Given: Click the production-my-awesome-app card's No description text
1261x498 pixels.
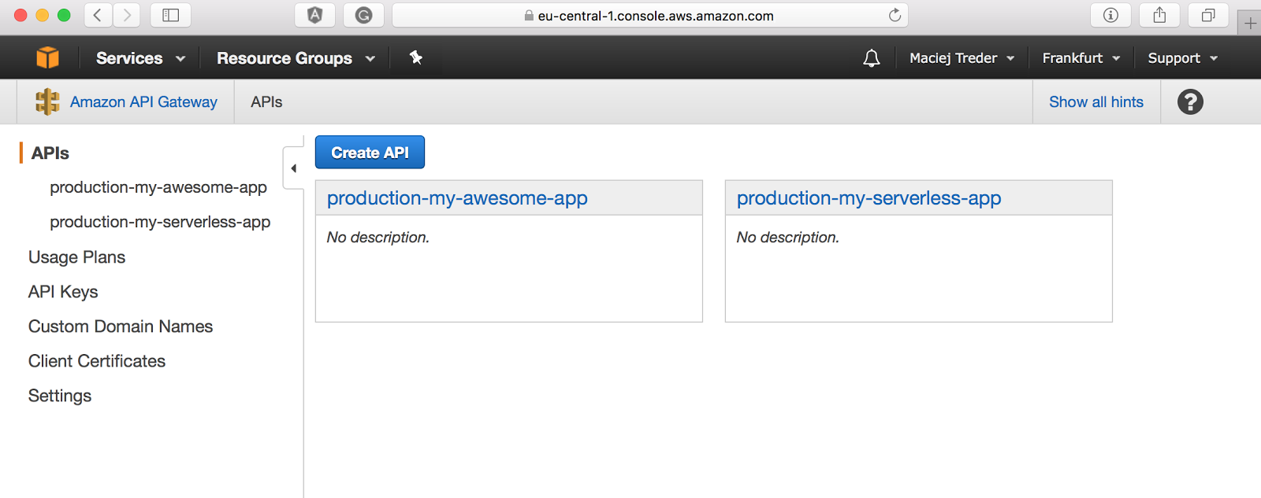Looking at the screenshot, I should click(x=378, y=237).
